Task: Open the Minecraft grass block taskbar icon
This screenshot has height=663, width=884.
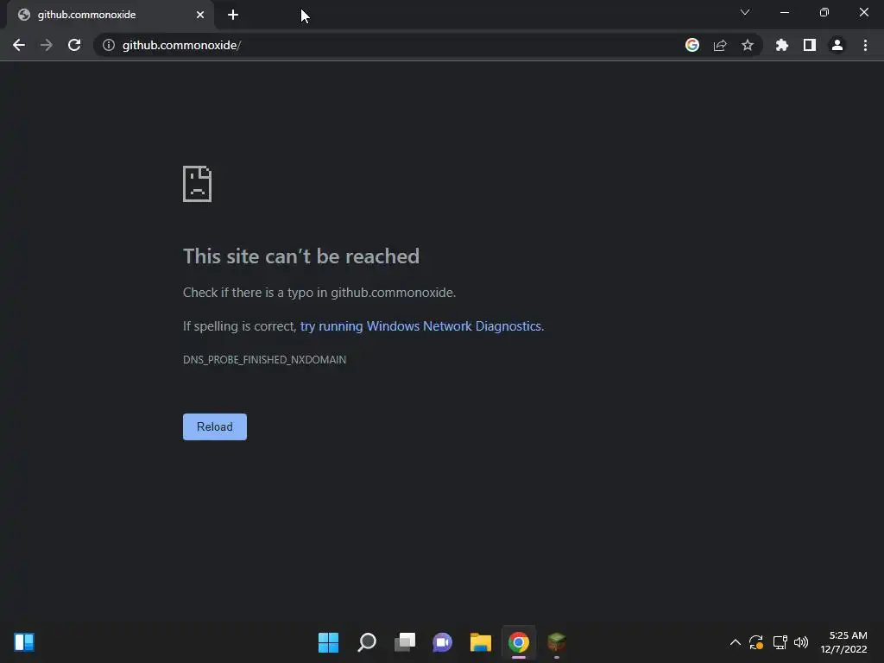Action: pyautogui.click(x=557, y=642)
